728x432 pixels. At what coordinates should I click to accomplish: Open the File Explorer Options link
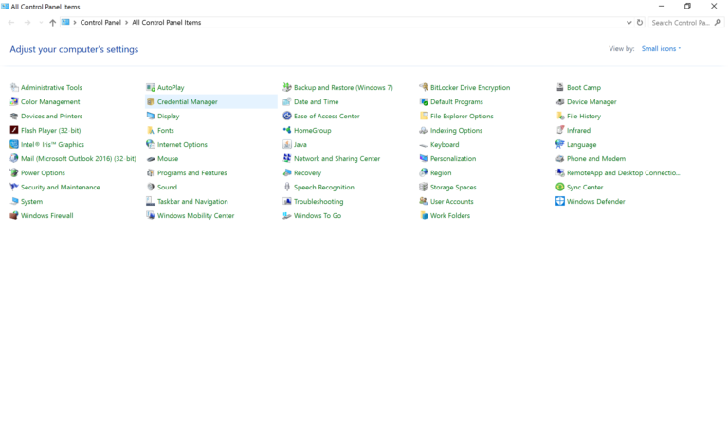462,116
